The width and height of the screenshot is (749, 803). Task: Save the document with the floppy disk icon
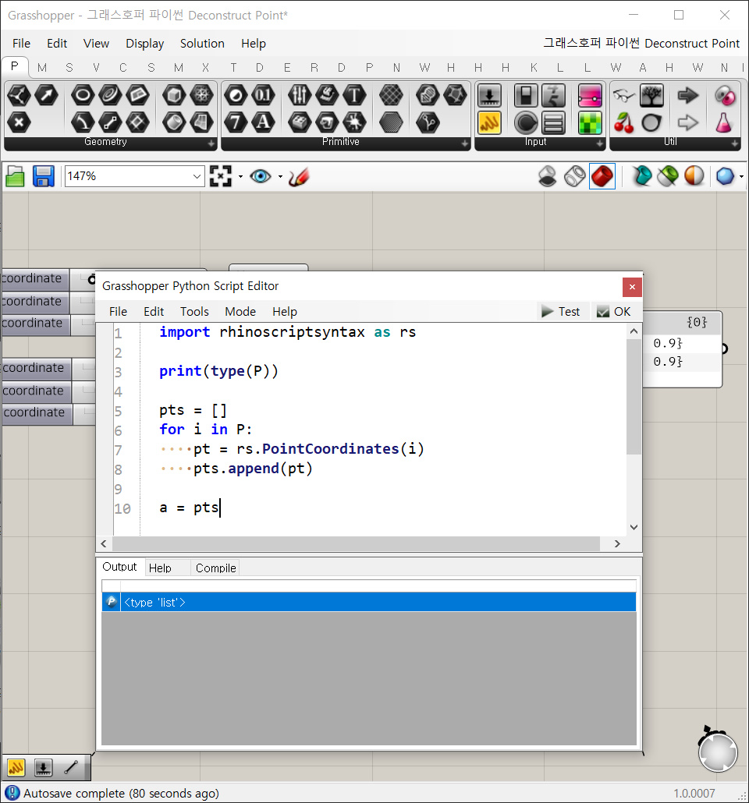44,177
